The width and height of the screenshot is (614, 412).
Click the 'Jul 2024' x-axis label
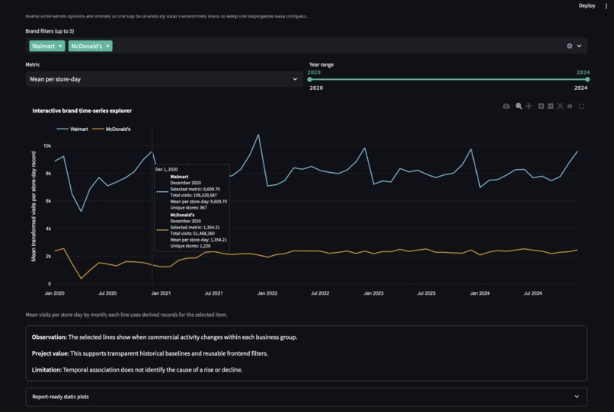pyautogui.click(x=533, y=293)
